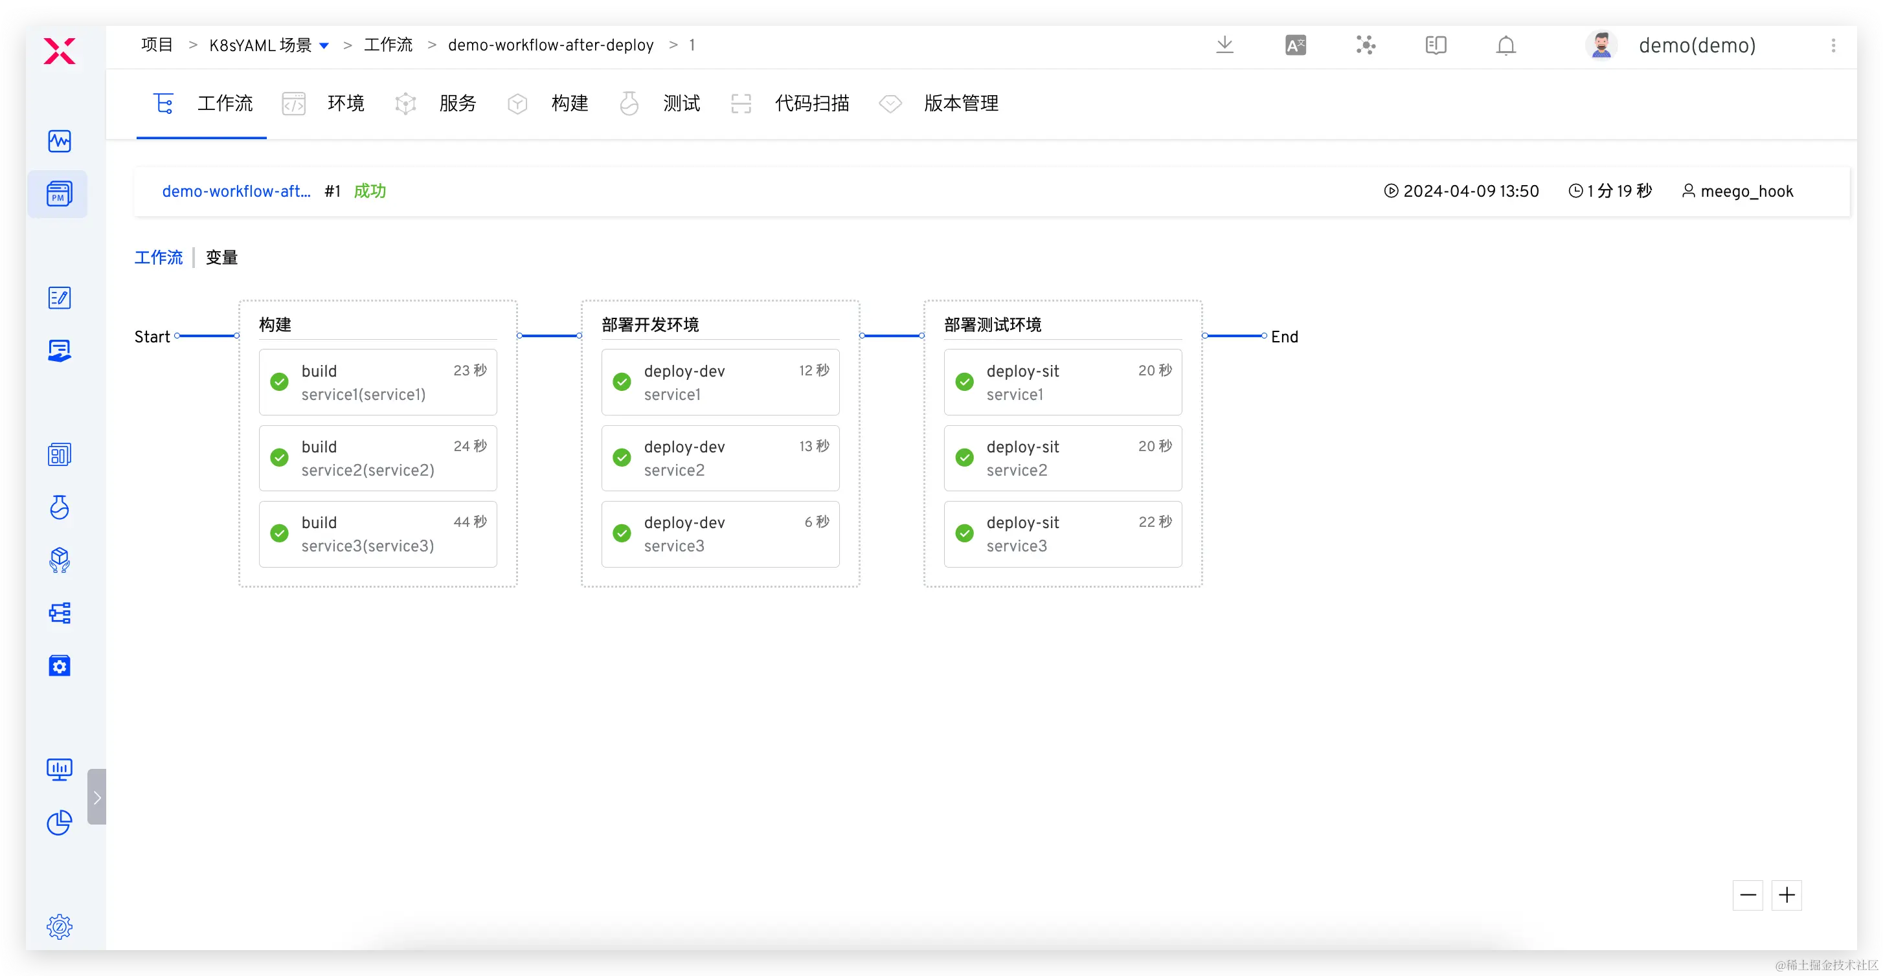Expand the K8sYAML 场景 project dropdown
This screenshot has height=976, width=1883.
point(324,46)
